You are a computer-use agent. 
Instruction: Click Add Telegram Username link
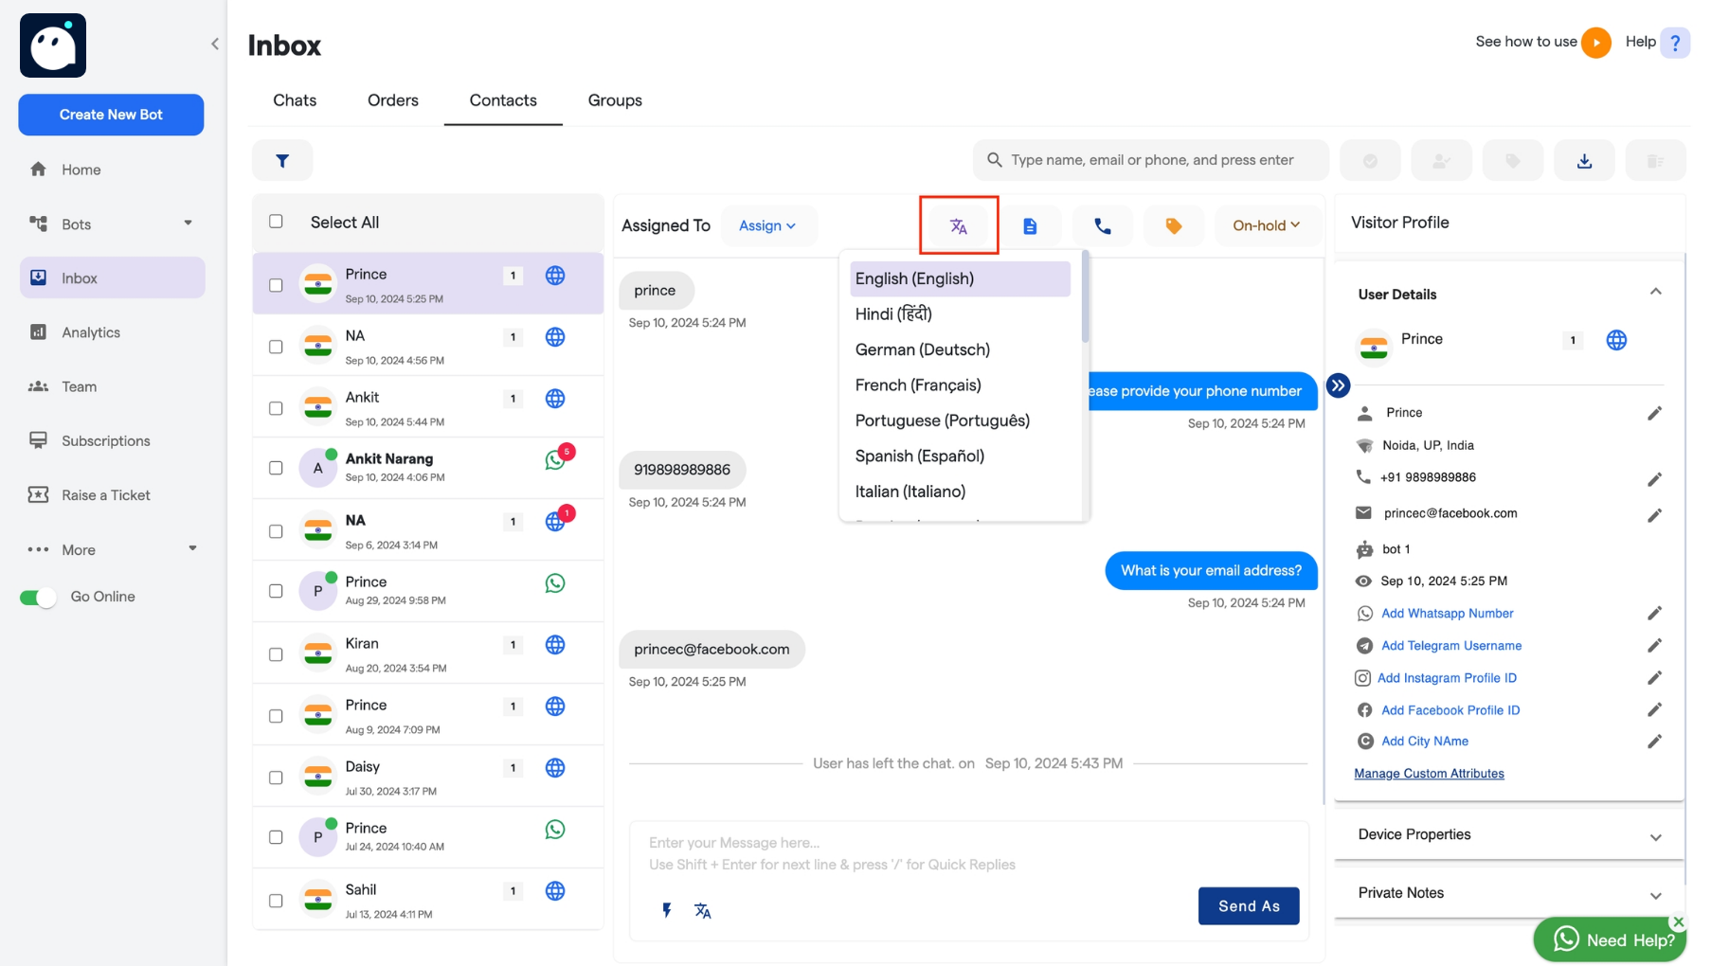pos(1451,646)
